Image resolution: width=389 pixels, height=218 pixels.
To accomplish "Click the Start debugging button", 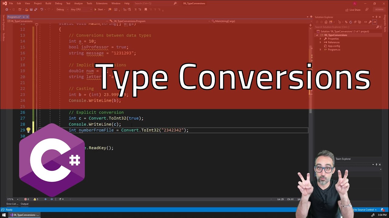I will (x=98, y=9).
